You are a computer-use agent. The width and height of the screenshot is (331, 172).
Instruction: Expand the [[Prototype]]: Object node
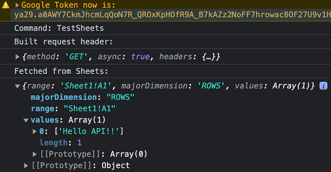pos(26,165)
